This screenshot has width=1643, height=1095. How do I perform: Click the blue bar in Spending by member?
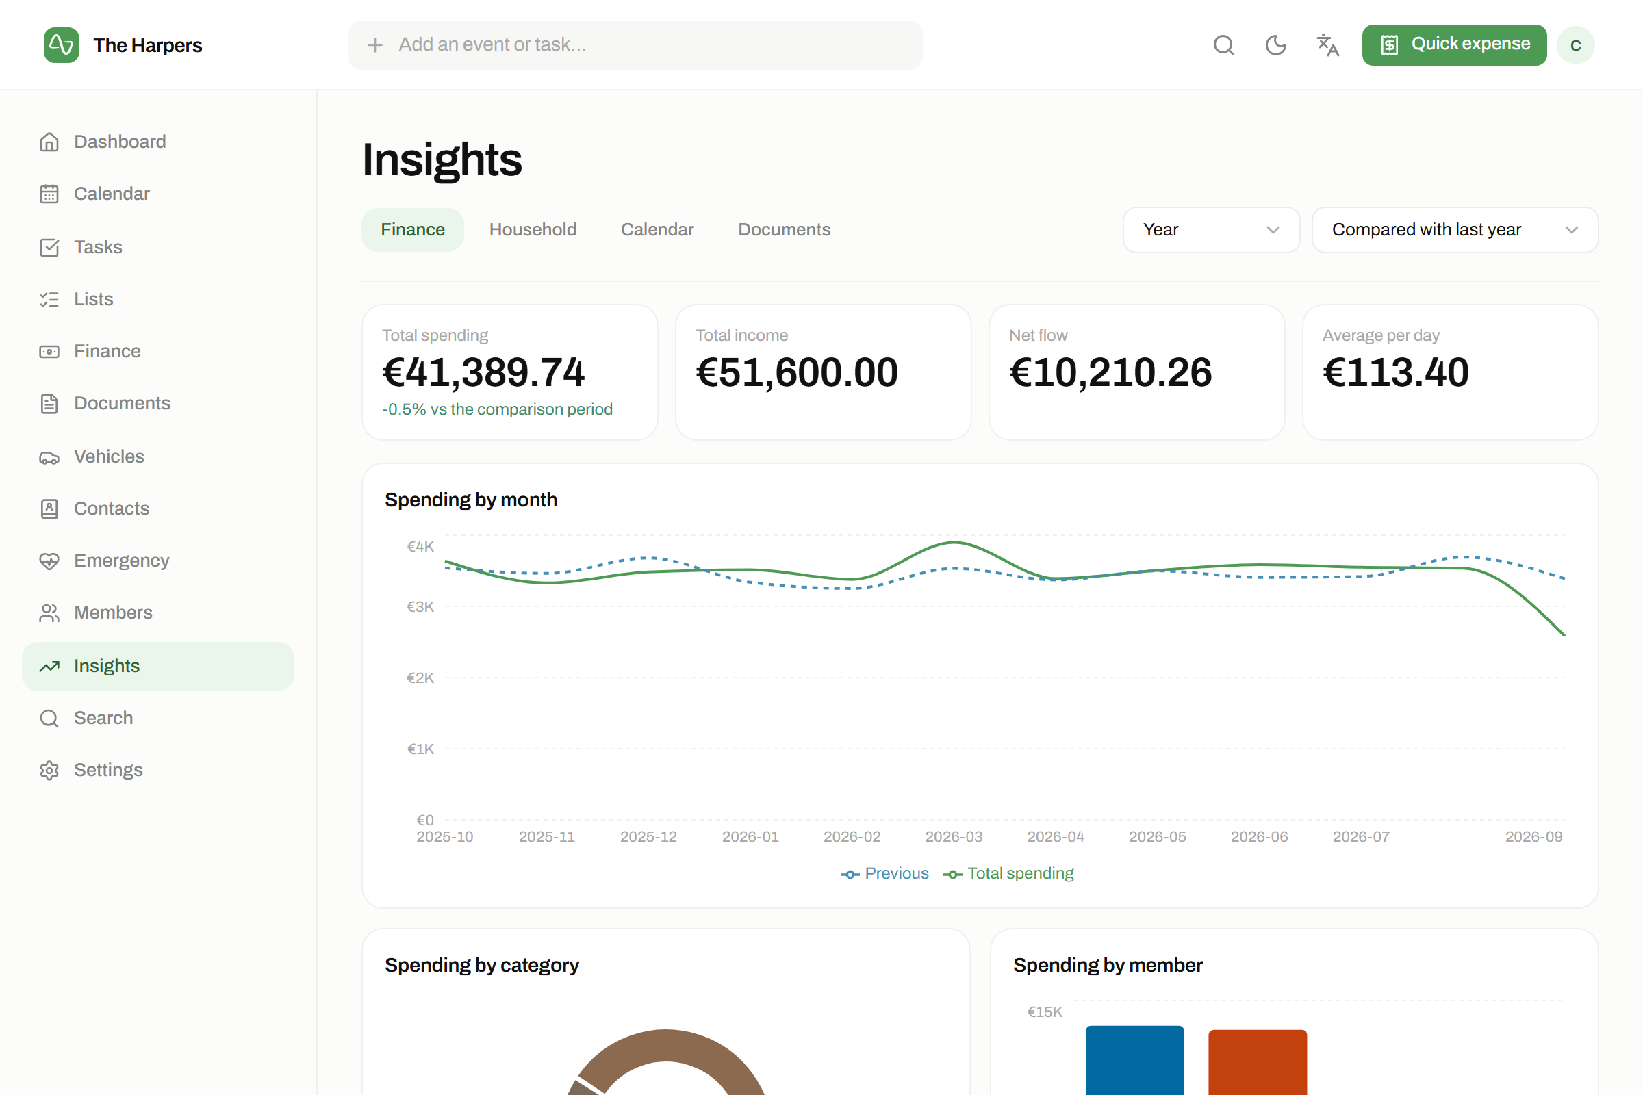(1135, 1060)
